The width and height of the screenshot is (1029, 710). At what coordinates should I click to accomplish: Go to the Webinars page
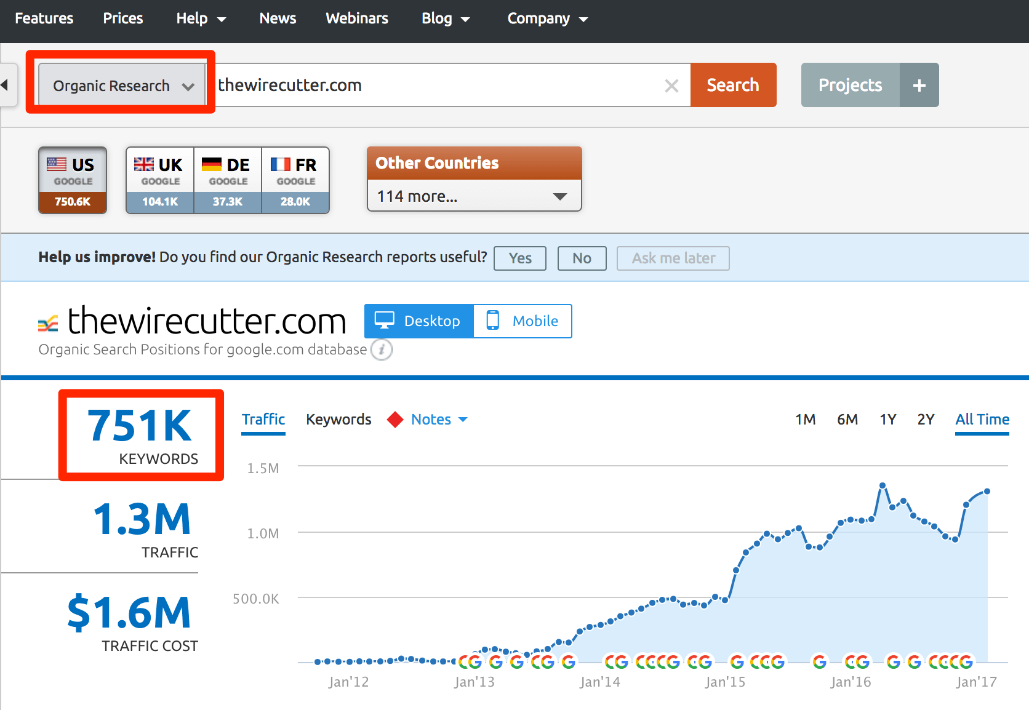pyautogui.click(x=357, y=18)
